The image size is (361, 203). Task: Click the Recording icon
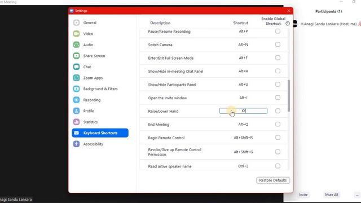click(77, 100)
